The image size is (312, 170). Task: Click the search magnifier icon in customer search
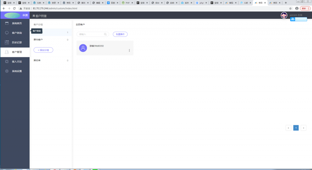pos(105,34)
